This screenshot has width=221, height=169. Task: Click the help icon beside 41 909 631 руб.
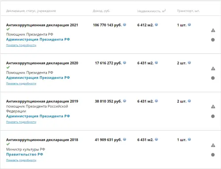coord(125,139)
